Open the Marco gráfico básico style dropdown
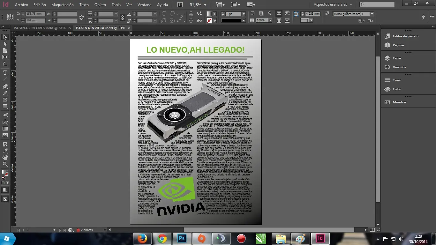Screen dimensions: 436x245 372,14
